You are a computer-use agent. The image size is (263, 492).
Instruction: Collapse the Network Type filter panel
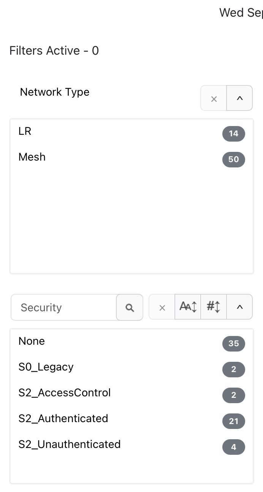click(239, 98)
